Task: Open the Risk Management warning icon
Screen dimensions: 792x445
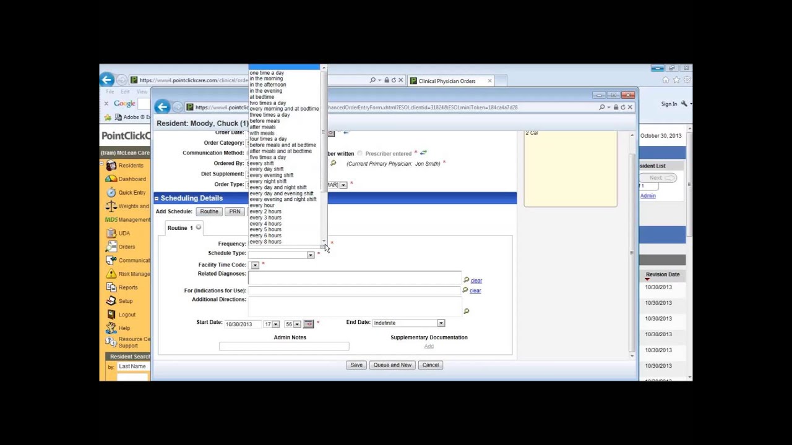Action: coord(111,274)
